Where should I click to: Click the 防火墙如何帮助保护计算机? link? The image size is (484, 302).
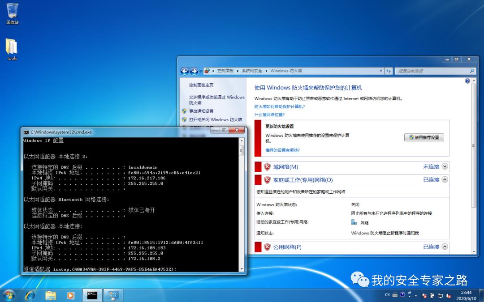click(x=279, y=106)
